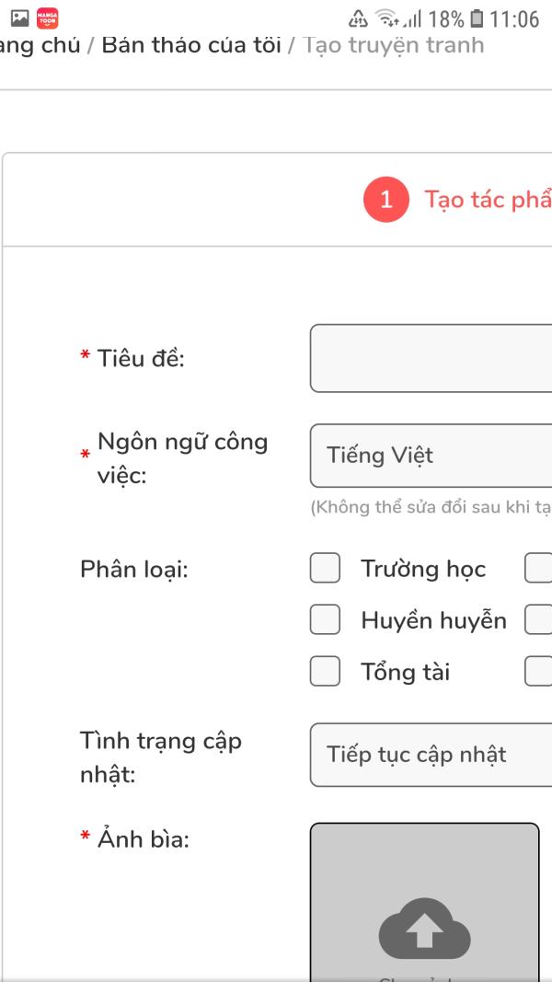The image size is (552, 982).
Task: Select the Tạo tác phẩm step tab
Action: click(x=488, y=200)
